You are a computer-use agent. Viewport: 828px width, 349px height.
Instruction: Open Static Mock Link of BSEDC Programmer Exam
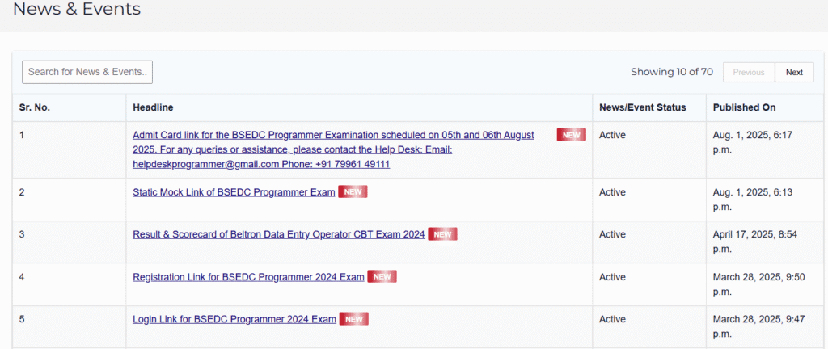[234, 192]
